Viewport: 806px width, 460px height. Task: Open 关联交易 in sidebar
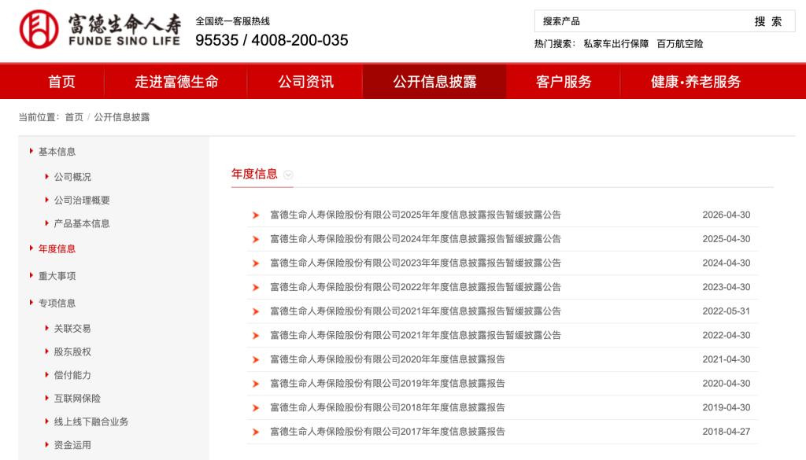(72, 328)
